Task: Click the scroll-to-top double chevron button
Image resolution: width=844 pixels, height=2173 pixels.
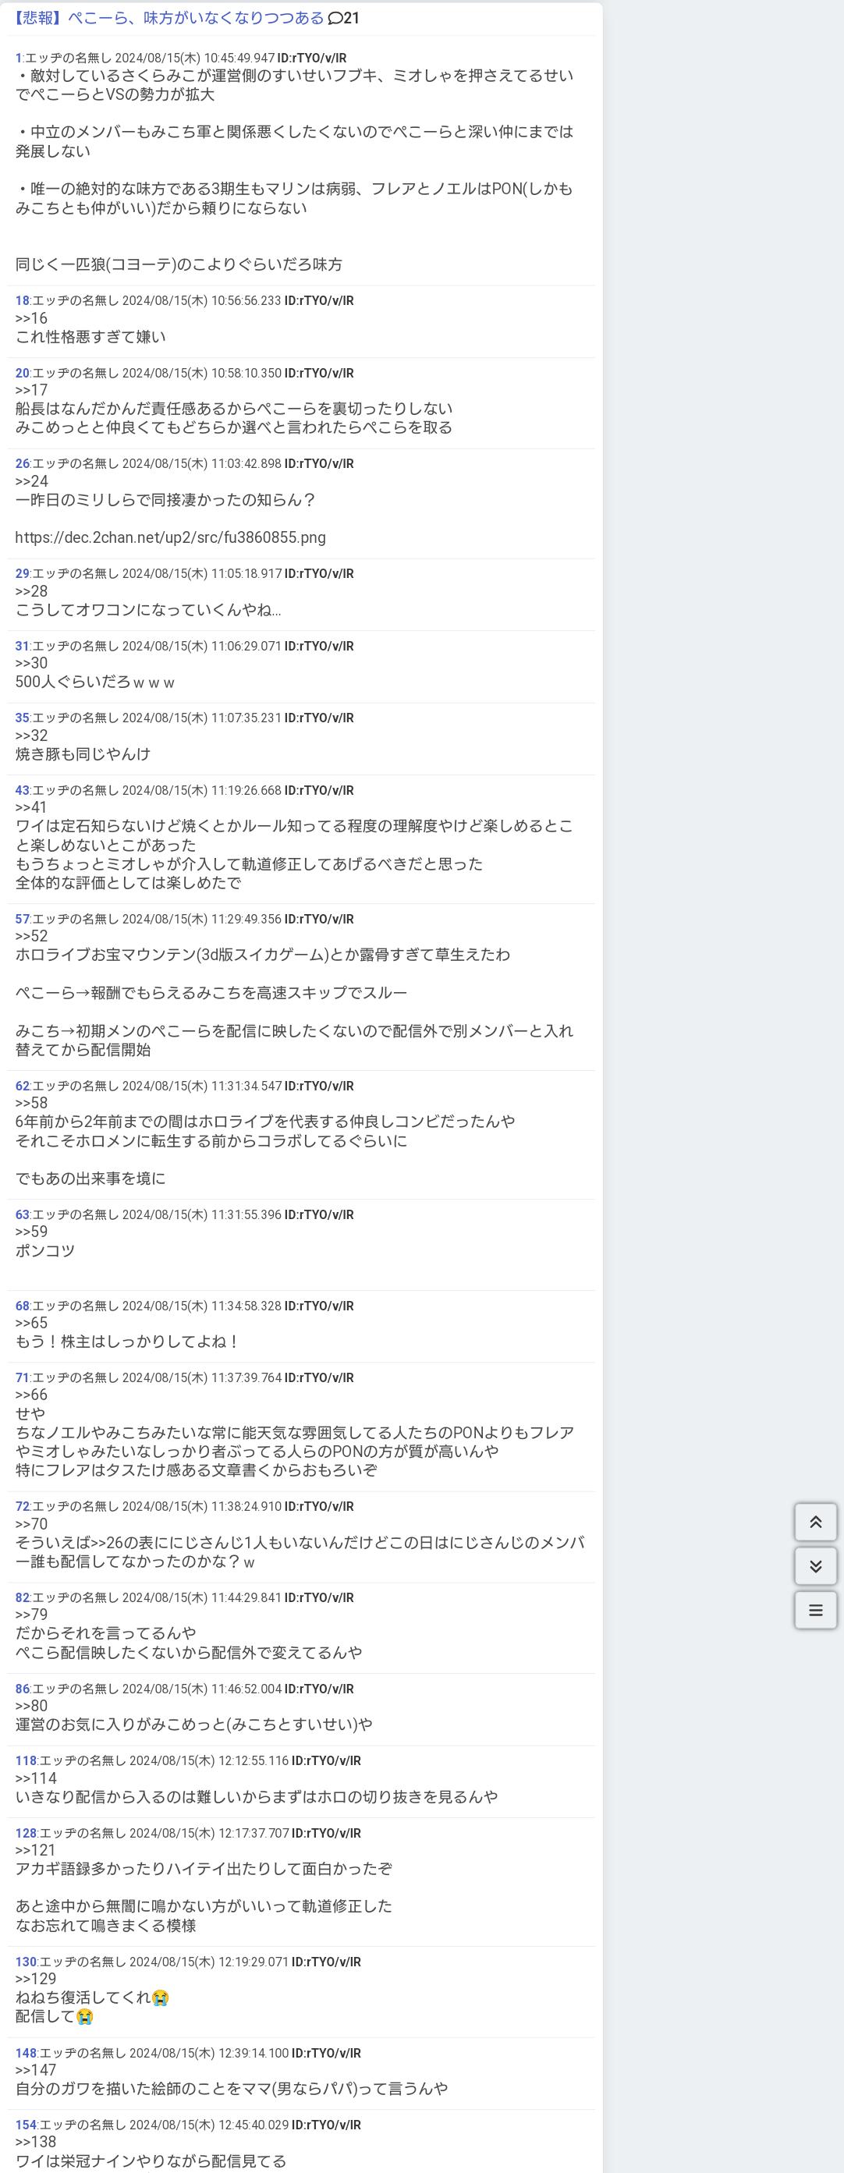Action: click(x=815, y=1522)
